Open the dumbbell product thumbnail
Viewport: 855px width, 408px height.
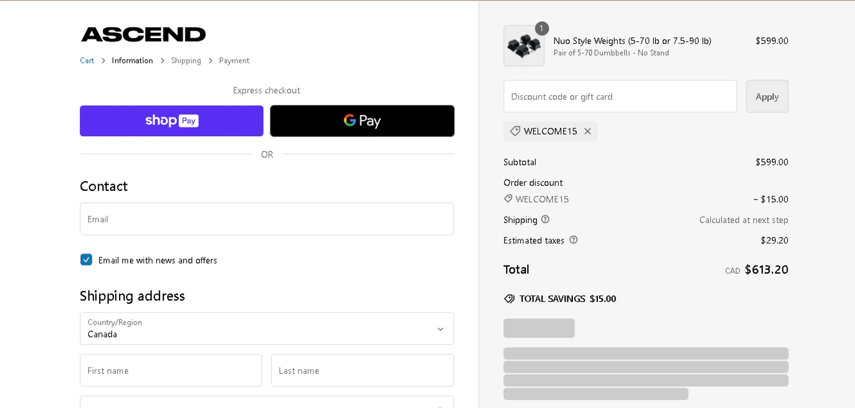tap(524, 46)
